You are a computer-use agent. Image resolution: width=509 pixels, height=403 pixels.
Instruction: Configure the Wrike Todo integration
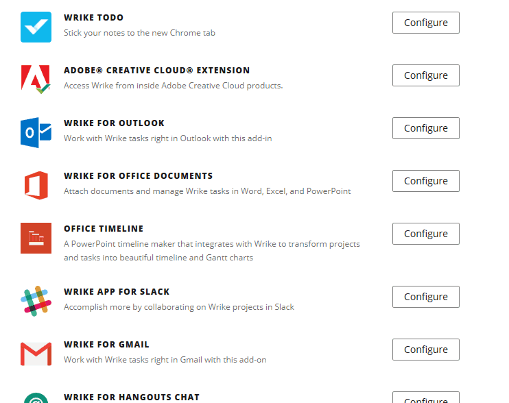pyautogui.click(x=425, y=23)
